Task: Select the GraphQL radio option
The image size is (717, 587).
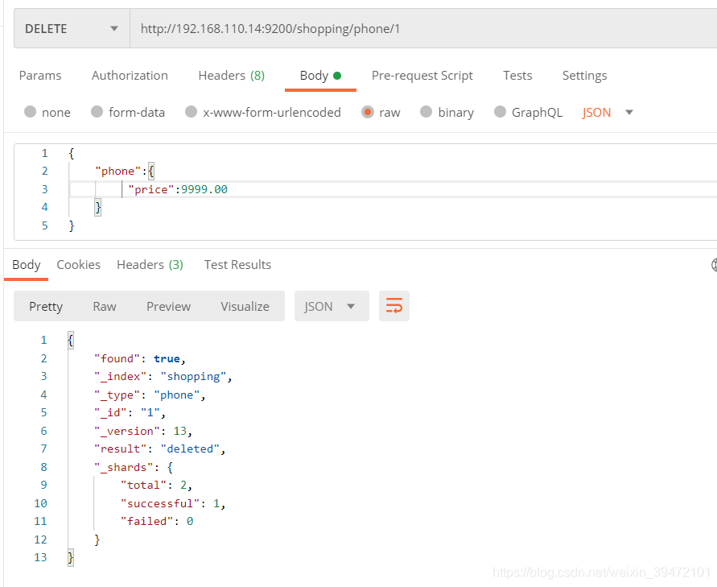Action: pyautogui.click(x=501, y=112)
